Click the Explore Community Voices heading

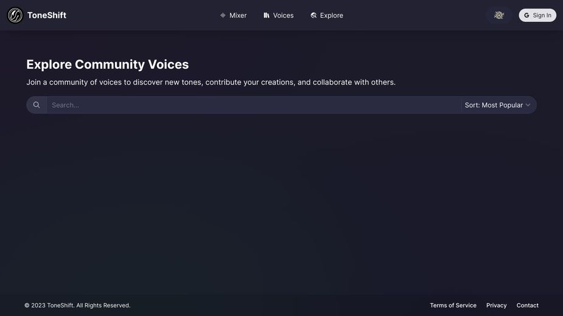tap(107, 64)
